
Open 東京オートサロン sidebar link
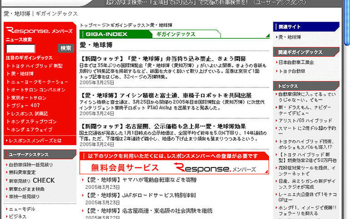point(28,97)
